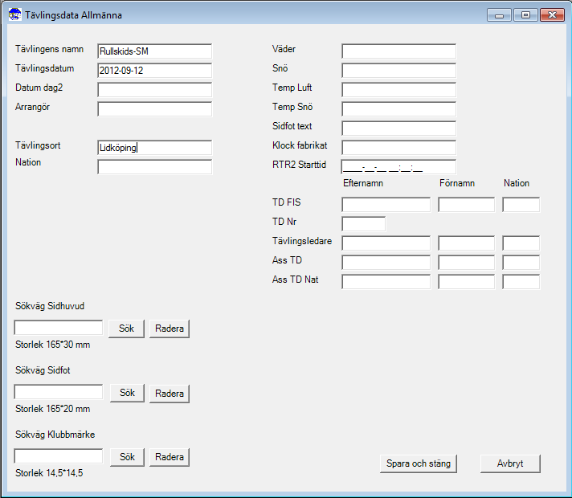Click the Väder input field
Viewport: 572px width, 498px height.
(x=398, y=51)
